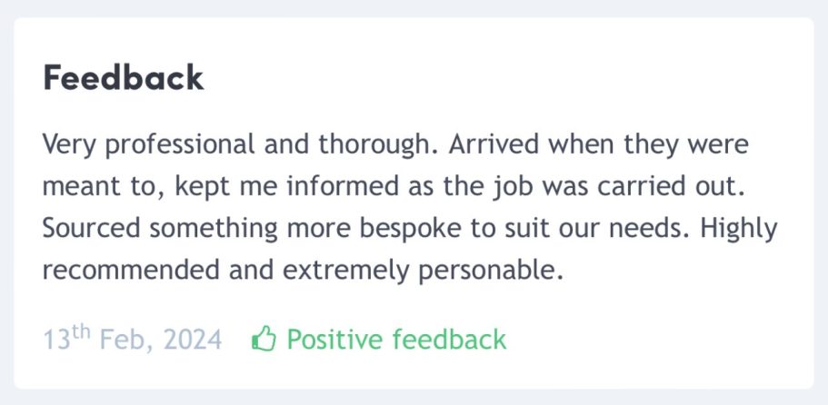Click the superscript "th" in the date
This screenshot has height=405, width=828.
[81, 332]
